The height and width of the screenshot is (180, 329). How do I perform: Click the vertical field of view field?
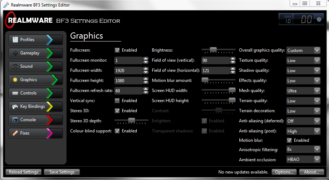216,61
